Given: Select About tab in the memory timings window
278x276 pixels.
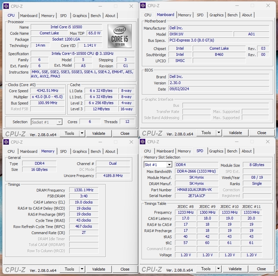Looking at the screenshot, I should 110,151.
